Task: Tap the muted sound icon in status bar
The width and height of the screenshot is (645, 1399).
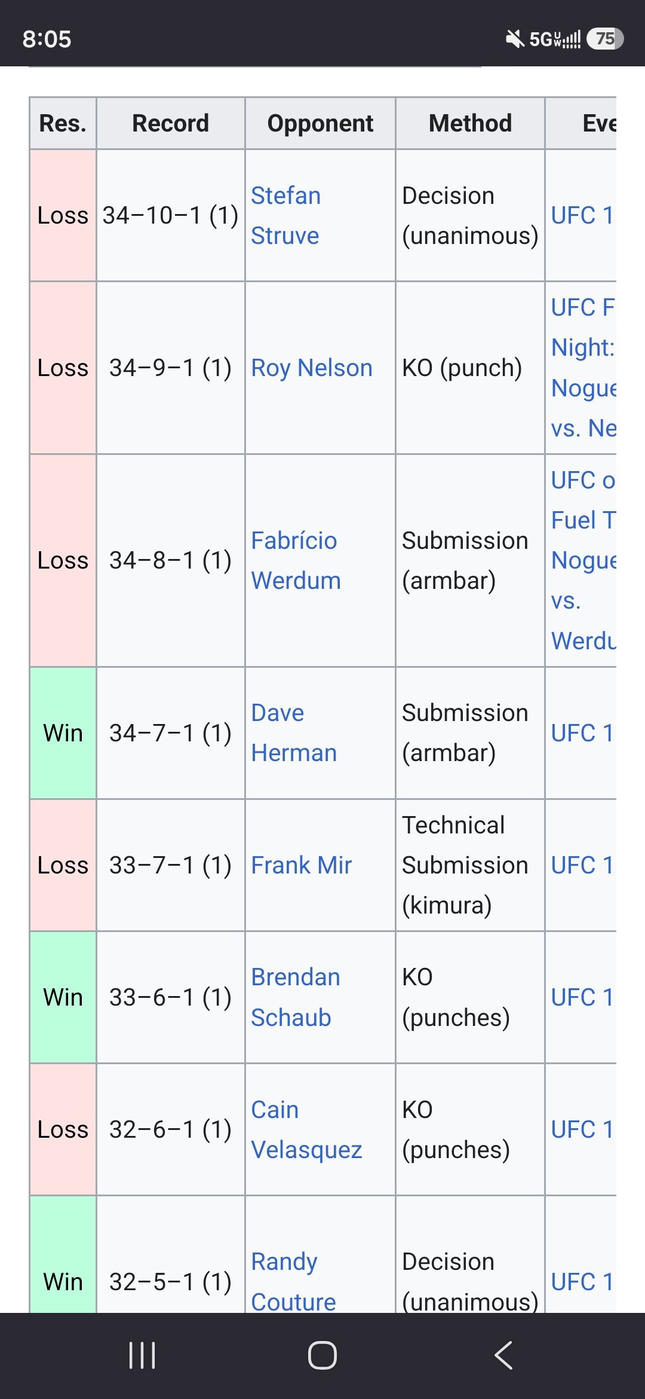Action: [x=514, y=39]
